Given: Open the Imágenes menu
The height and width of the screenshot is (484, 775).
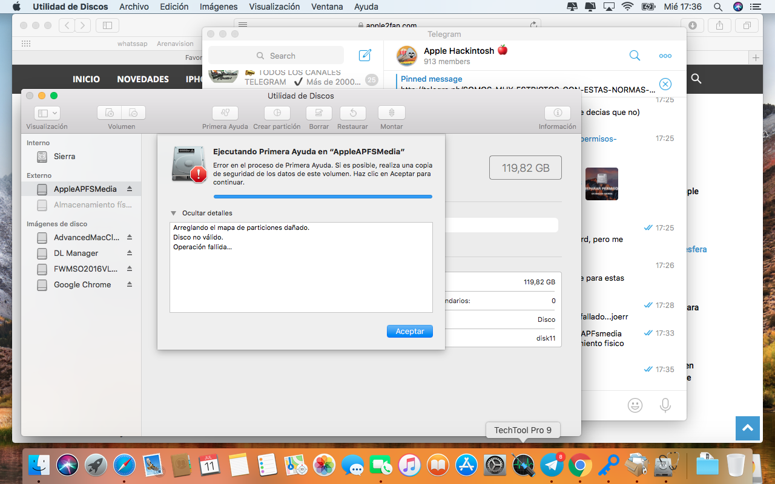Looking at the screenshot, I should coord(219,7).
